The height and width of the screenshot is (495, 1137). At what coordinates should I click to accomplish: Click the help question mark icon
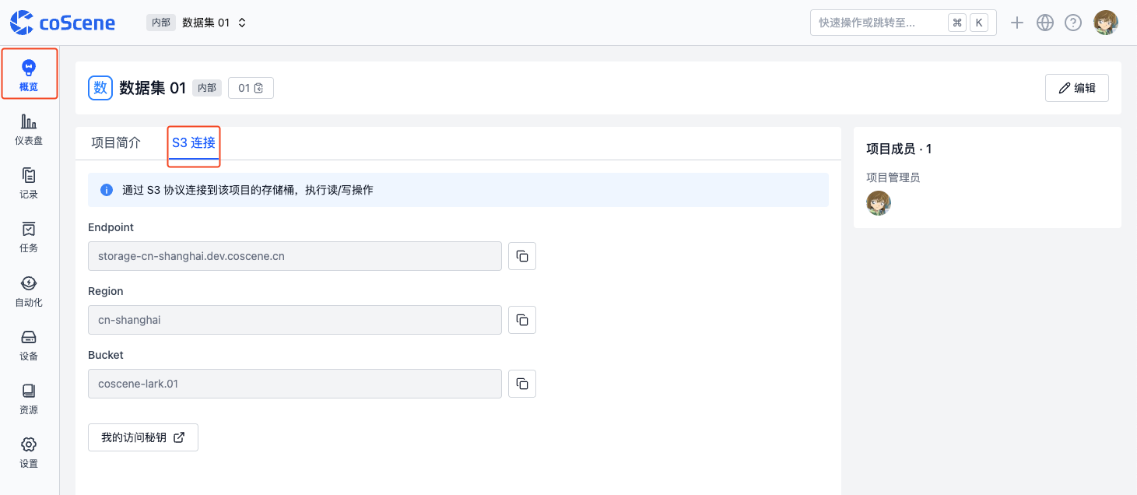[x=1073, y=23]
